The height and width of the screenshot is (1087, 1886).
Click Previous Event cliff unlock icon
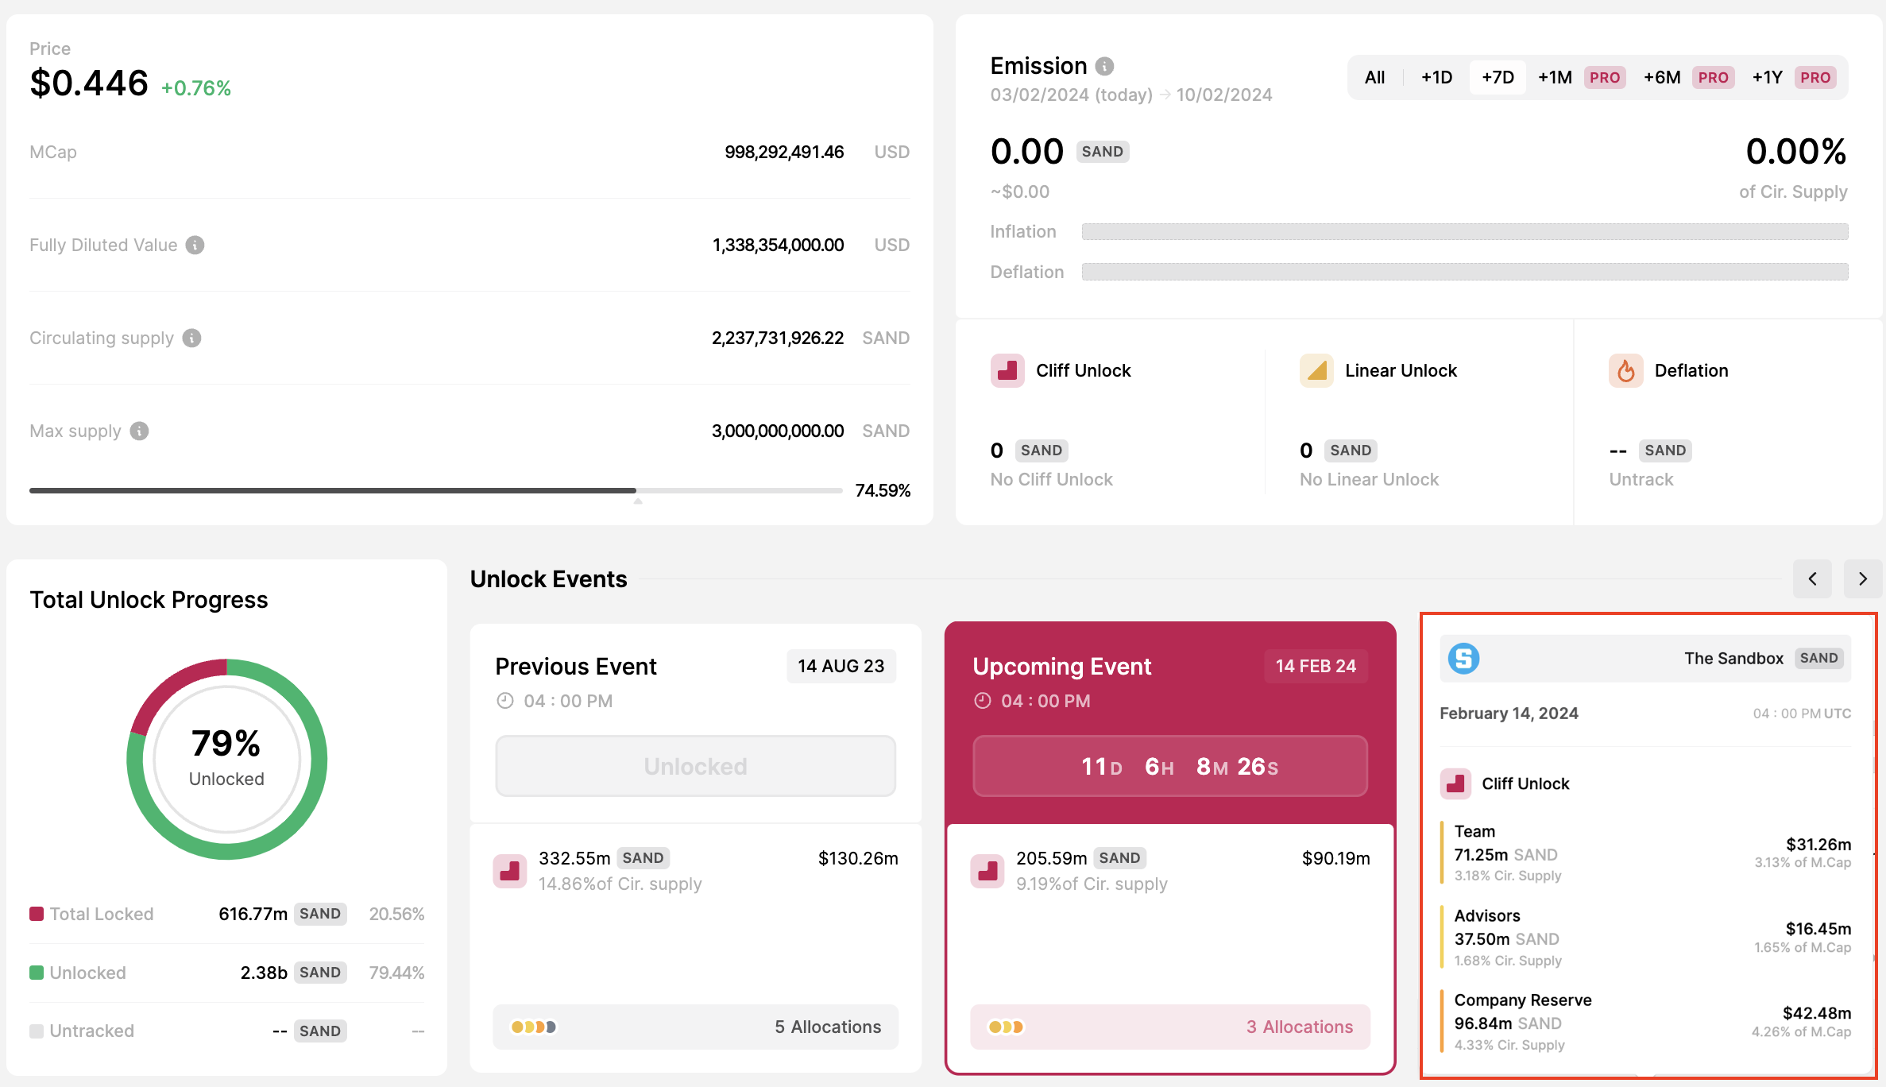510,871
